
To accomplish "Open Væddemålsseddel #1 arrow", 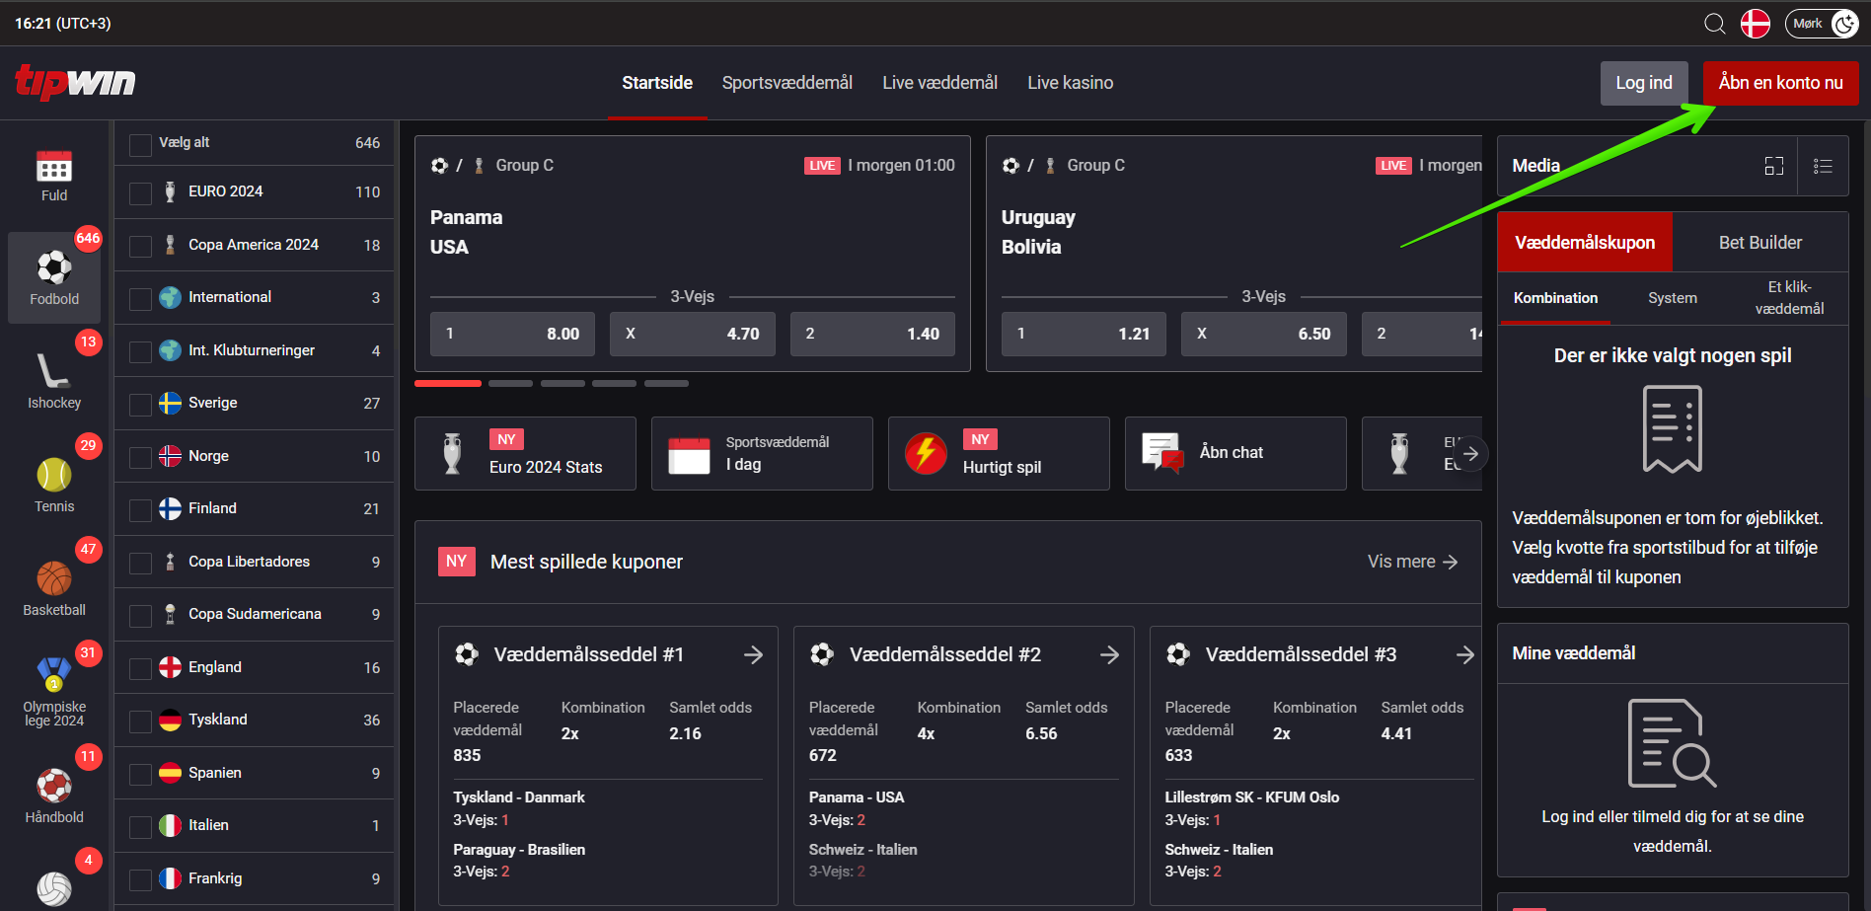I will 753,655.
